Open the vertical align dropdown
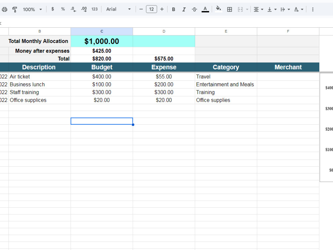Image resolution: width=333 pixels, height=250 pixels. 272,9
